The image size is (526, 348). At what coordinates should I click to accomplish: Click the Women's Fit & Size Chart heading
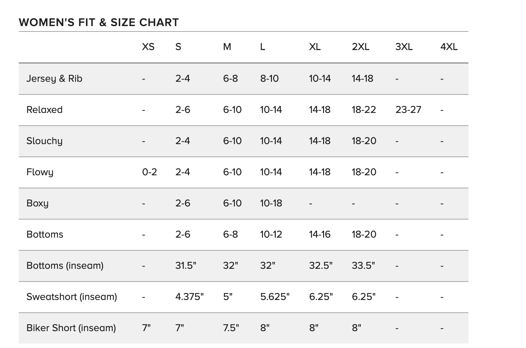click(x=99, y=22)
